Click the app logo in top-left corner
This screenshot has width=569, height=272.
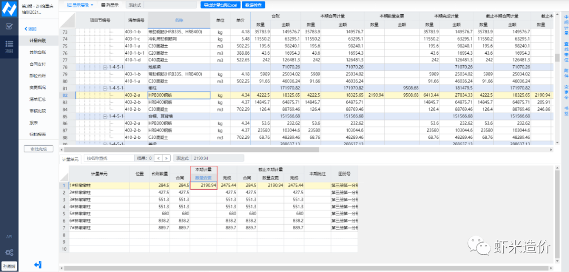(x=9, y=8)
